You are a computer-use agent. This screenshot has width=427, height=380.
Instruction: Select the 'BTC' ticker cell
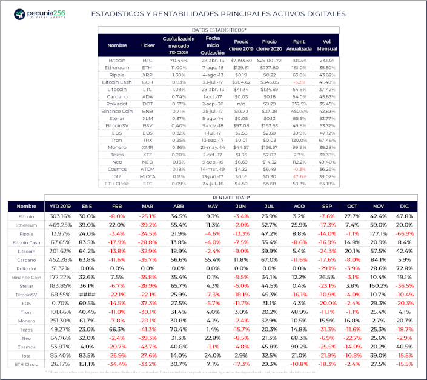pos(147,61)
